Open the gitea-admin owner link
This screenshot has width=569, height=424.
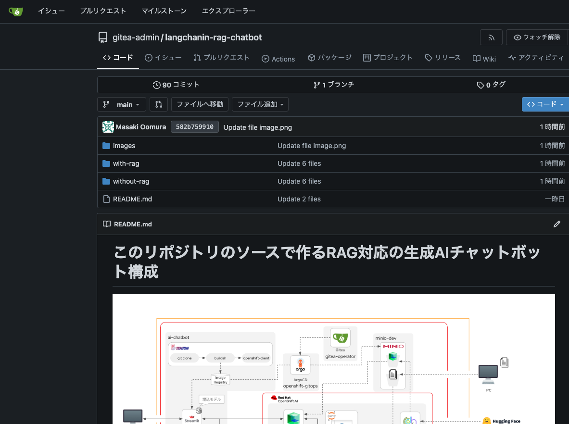[x=136, y=37]
